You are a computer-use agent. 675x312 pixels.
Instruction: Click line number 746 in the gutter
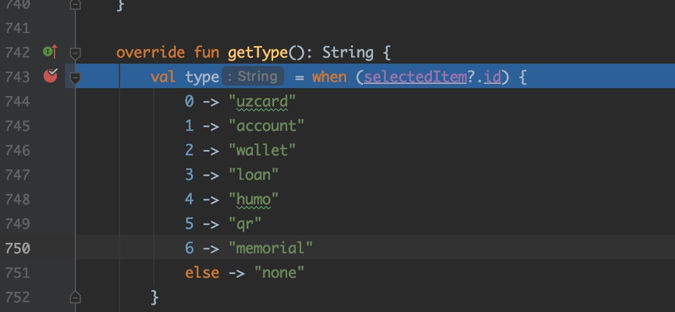18,150
